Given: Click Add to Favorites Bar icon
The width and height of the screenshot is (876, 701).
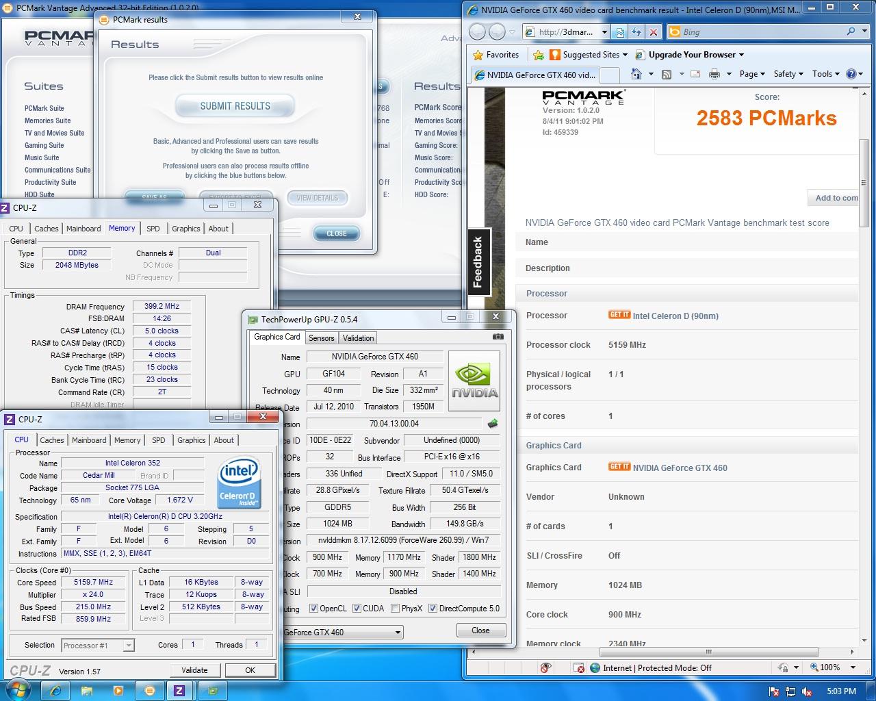Looking at the screenshot, I should [x=539, y=55].
